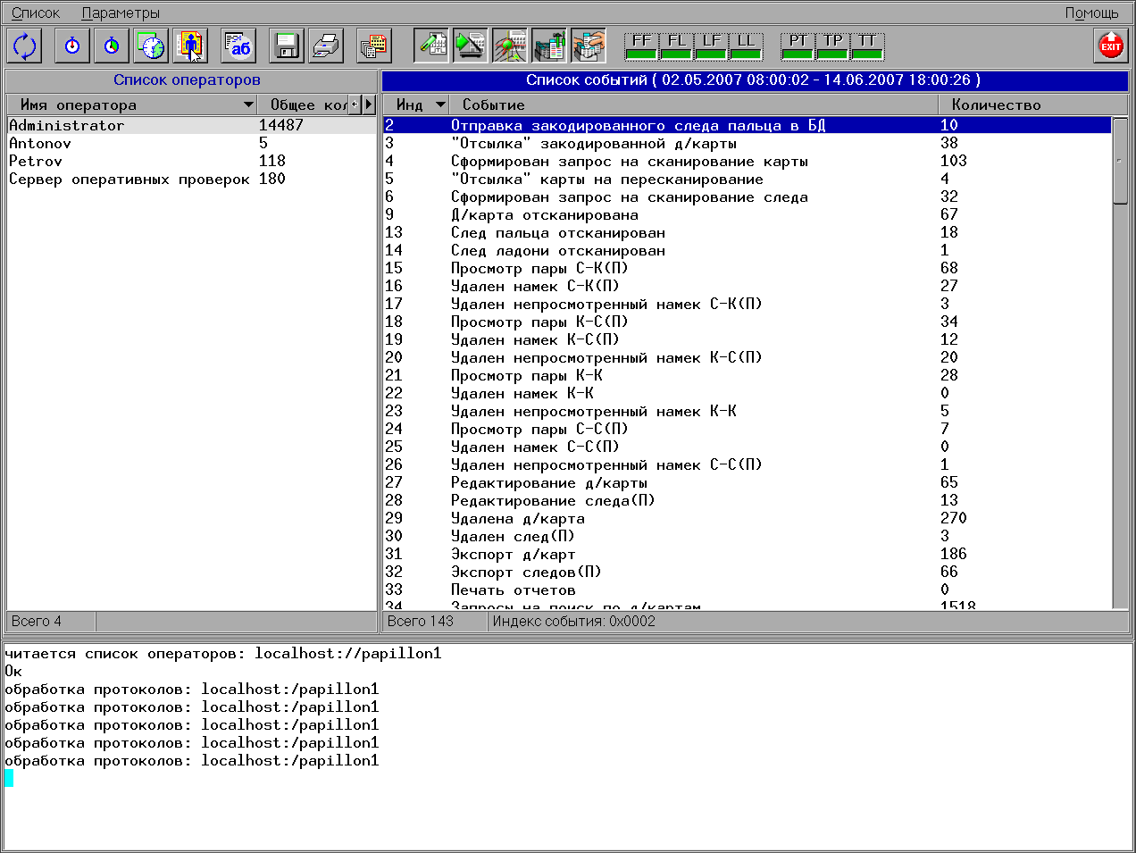Toggle the LF indicator button
The image size is (1136, 853).
pyautogui.click(x=711, y=46)
